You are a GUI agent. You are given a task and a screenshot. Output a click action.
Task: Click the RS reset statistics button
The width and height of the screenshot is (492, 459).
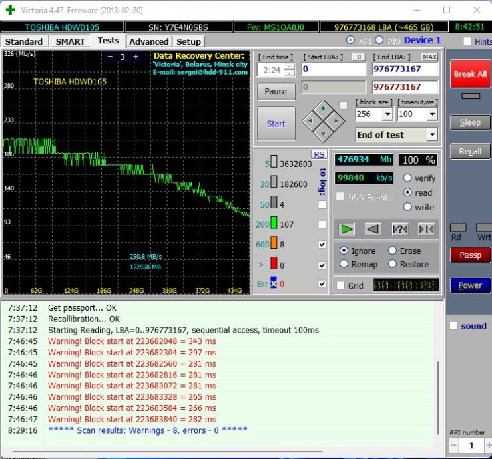319,154
